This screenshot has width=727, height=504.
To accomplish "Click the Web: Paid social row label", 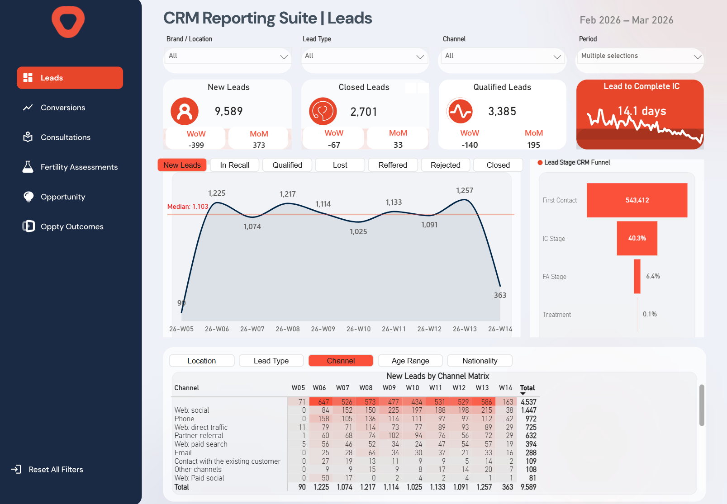I will coord(200,478).
